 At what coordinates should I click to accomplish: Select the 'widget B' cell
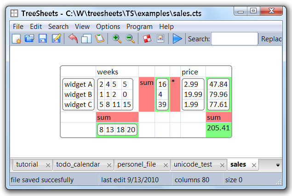(x=78, y=95)
